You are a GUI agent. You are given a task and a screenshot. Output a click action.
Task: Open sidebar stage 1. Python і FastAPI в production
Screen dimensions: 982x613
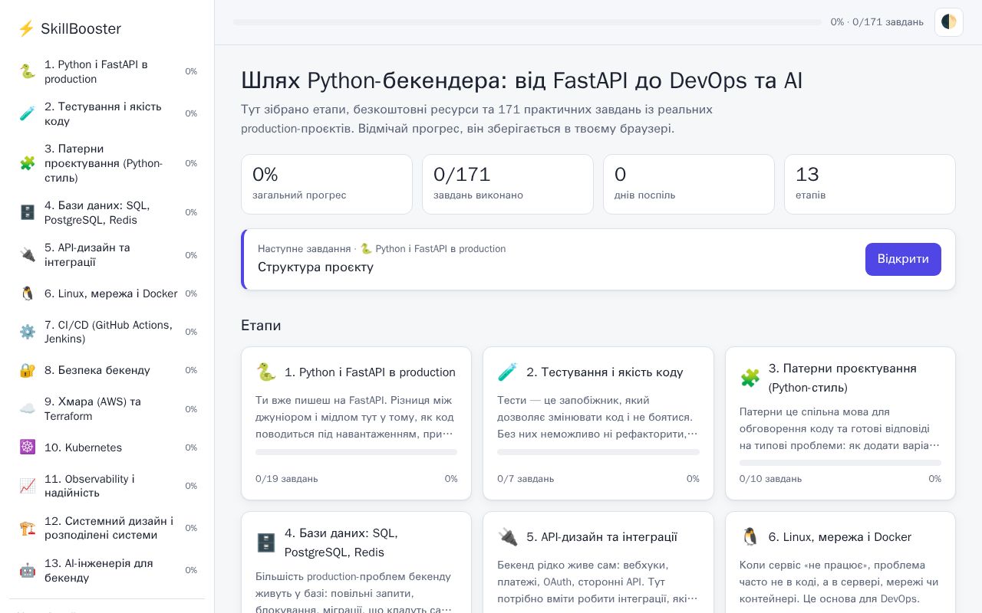click(107, 71)
